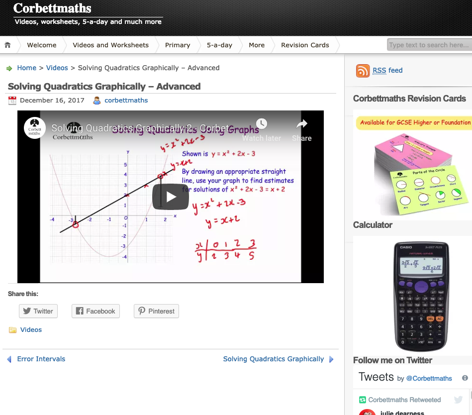Image resolution: width=472 pixels, height=415 pixels.
Task: Click the info icon beside the Tweets widget
Action: pos(465,378)
